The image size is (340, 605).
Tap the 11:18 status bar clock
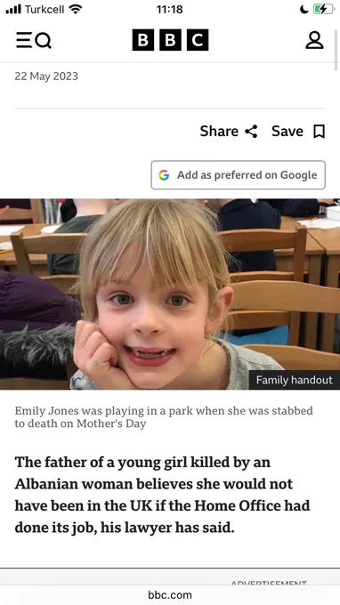coord(170,9)
